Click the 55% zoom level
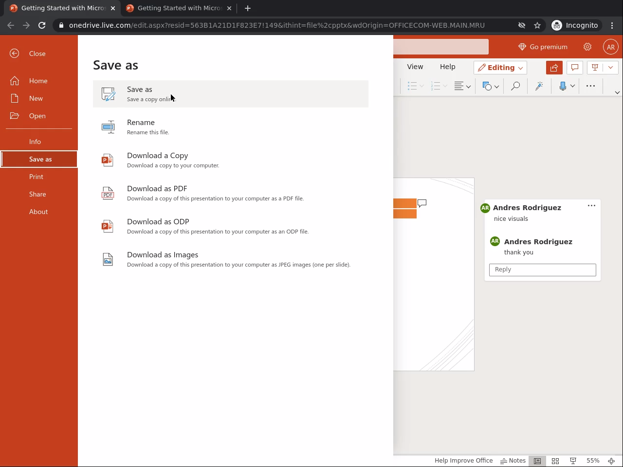This screenshot has height=467, width=623. click(x=593, y=461)
